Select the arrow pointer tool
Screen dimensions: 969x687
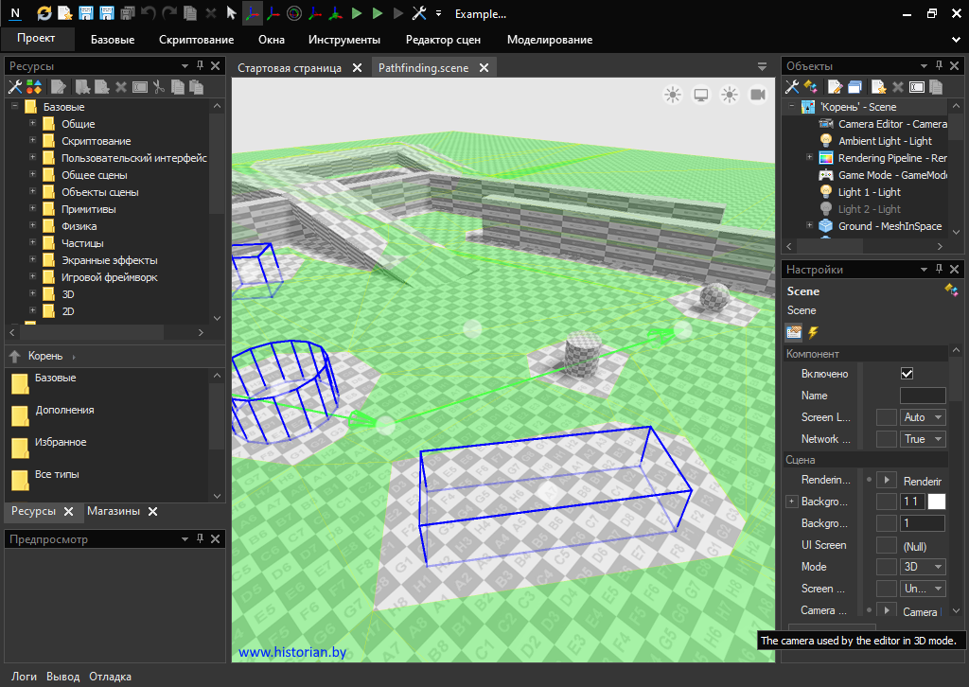click(x=231, y=14)
